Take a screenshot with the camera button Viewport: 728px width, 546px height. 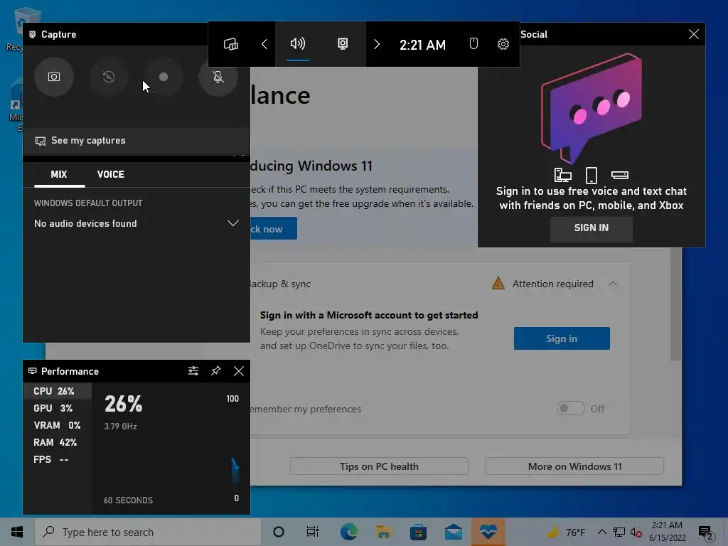[54, 77]
